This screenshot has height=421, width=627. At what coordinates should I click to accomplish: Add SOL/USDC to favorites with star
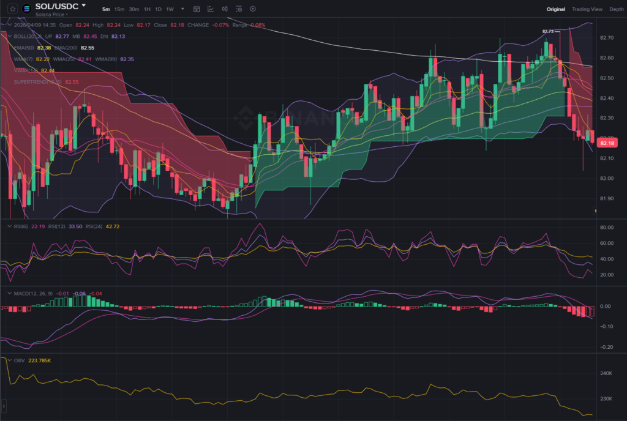[x=13, y=9]
